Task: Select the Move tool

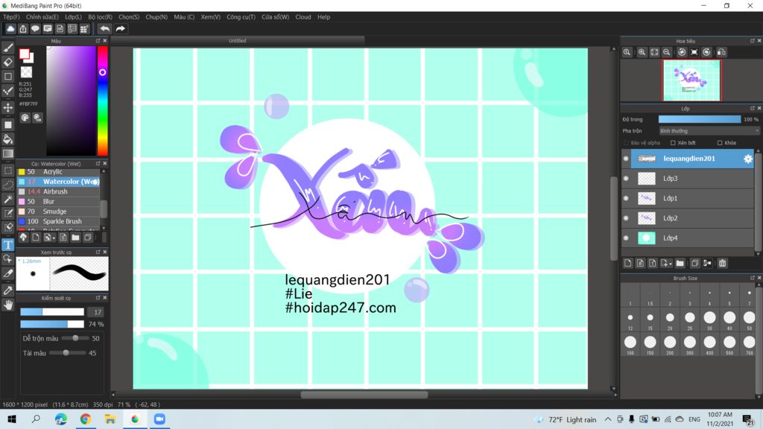Action: [x=7, y=107]
